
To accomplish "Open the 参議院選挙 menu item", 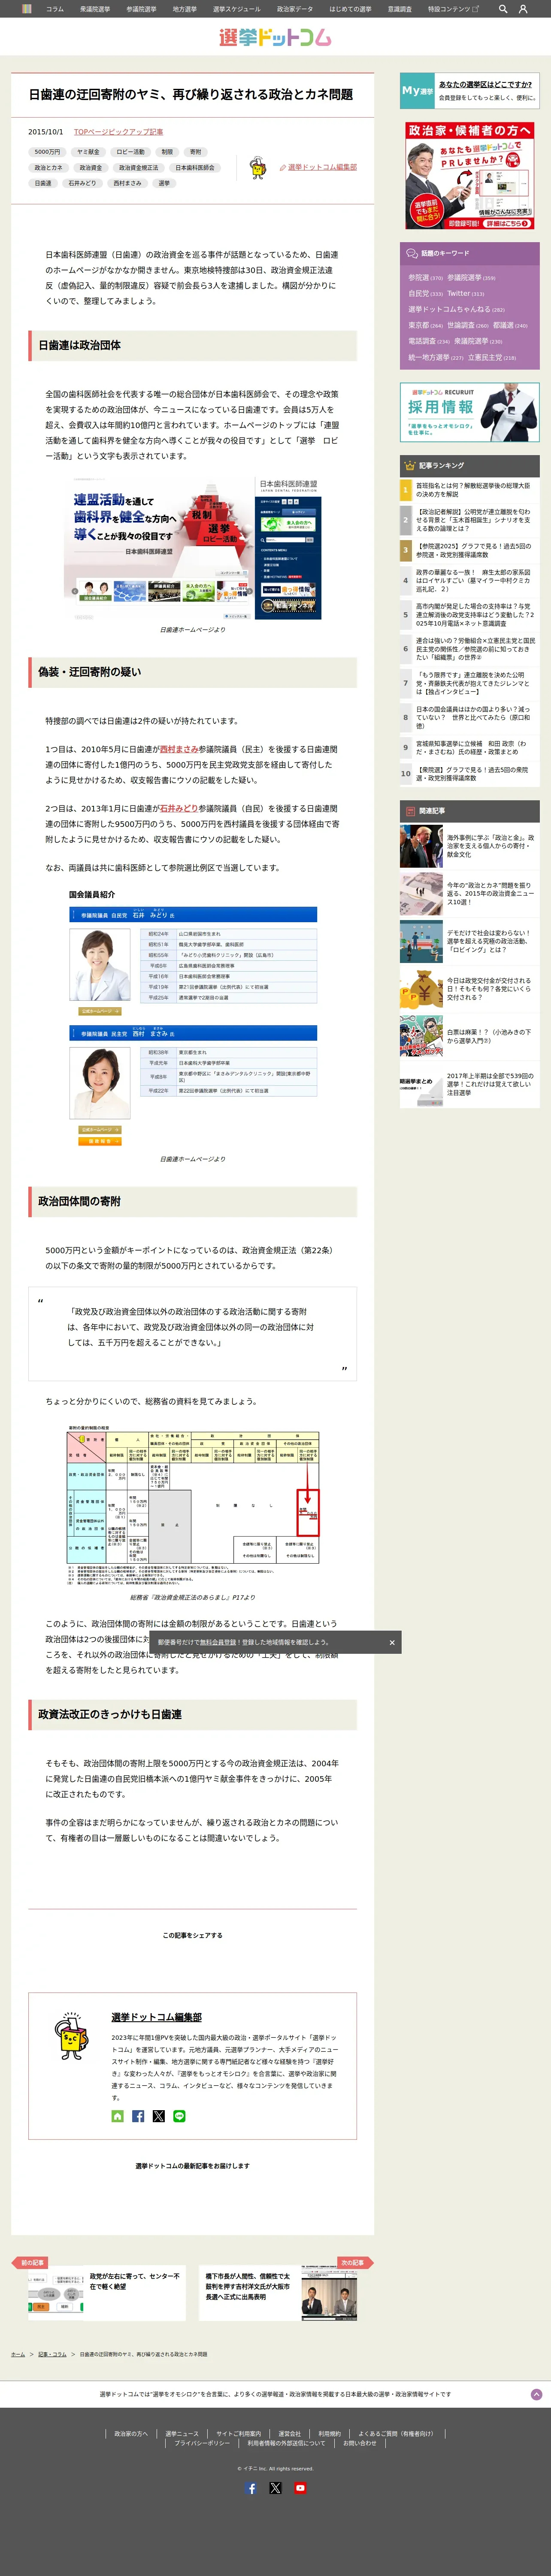I will click(x=141, y=9).
